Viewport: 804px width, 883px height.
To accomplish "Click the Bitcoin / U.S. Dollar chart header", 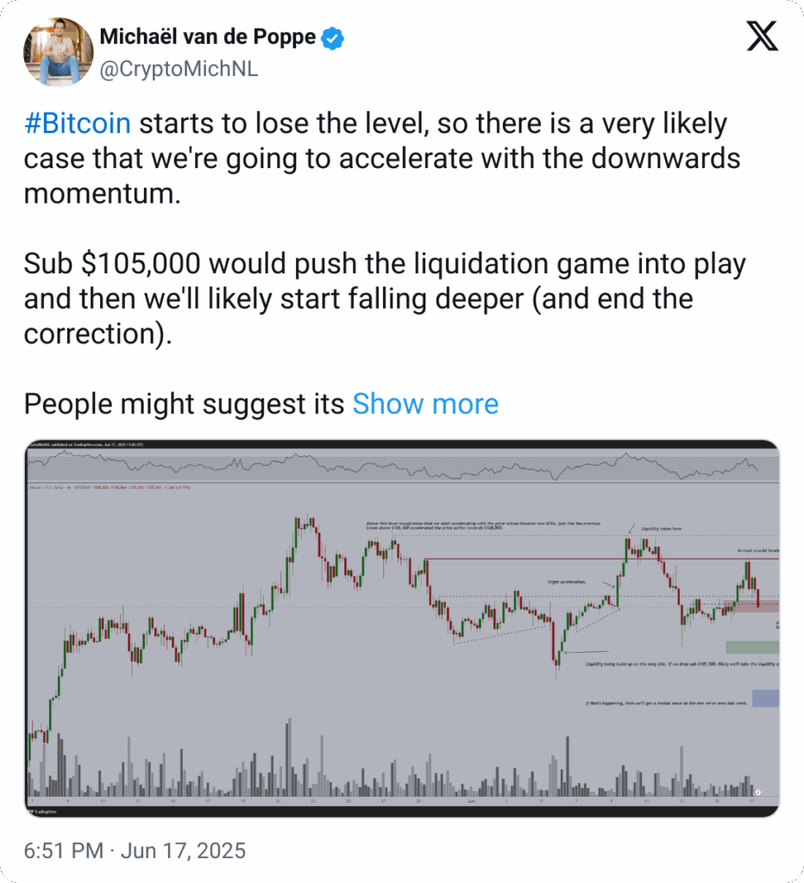I will (110, 487).
